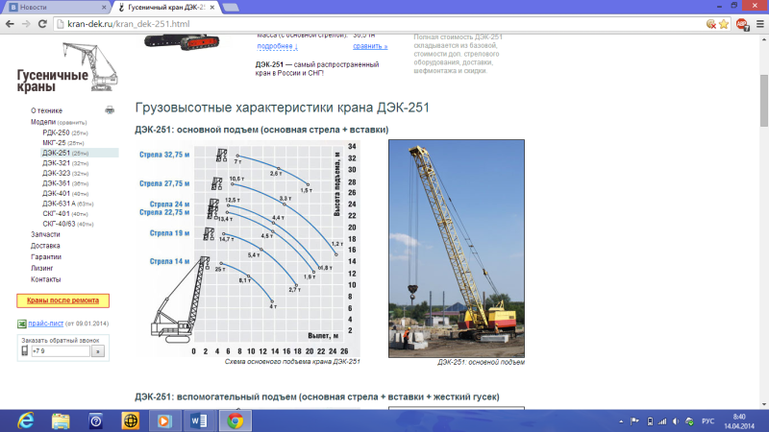
Task: Click the подробнее link
Action: click(x=277, y=46)
